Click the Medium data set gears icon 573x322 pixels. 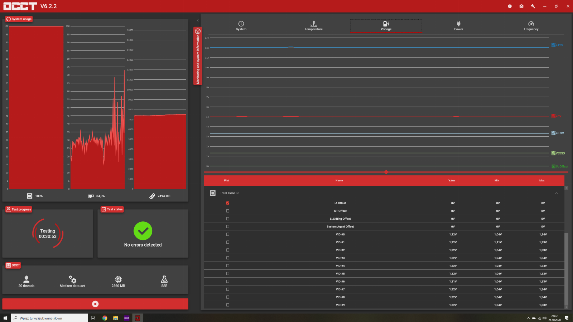(x=72, y=279)
